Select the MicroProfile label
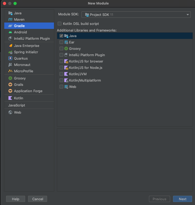Viewport: 195px width, 205px height. coord(24,71)
